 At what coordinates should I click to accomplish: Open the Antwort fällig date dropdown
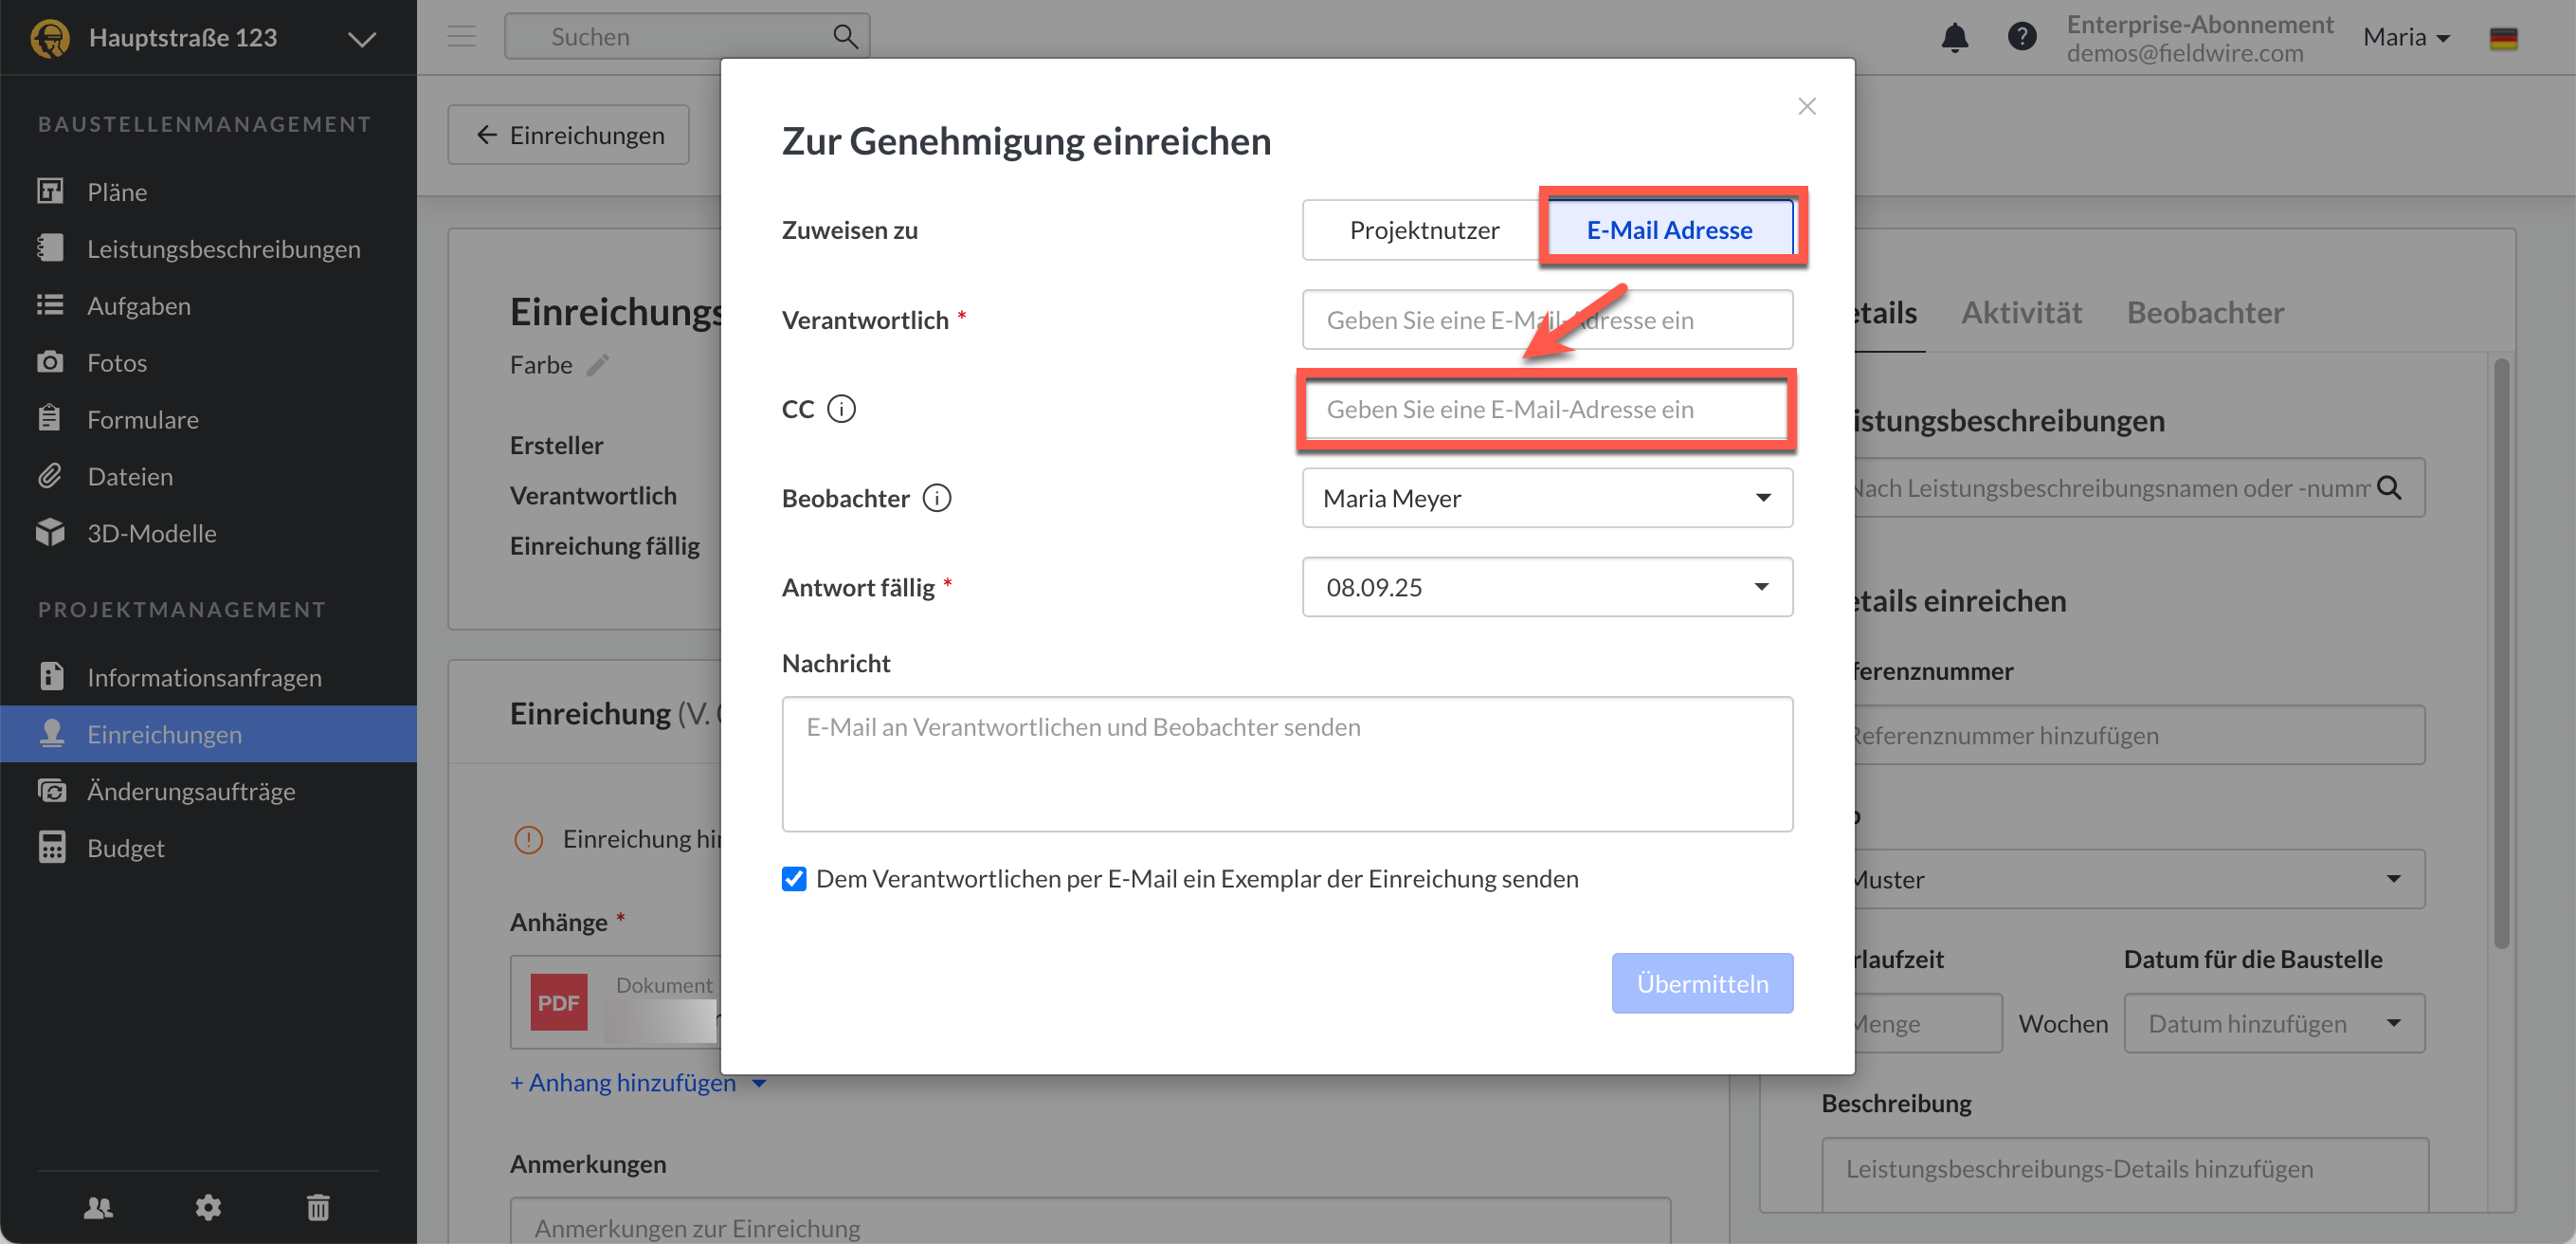point(1546,587)
